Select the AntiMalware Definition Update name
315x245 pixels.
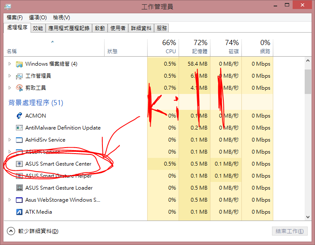click(x=63, y=128)
